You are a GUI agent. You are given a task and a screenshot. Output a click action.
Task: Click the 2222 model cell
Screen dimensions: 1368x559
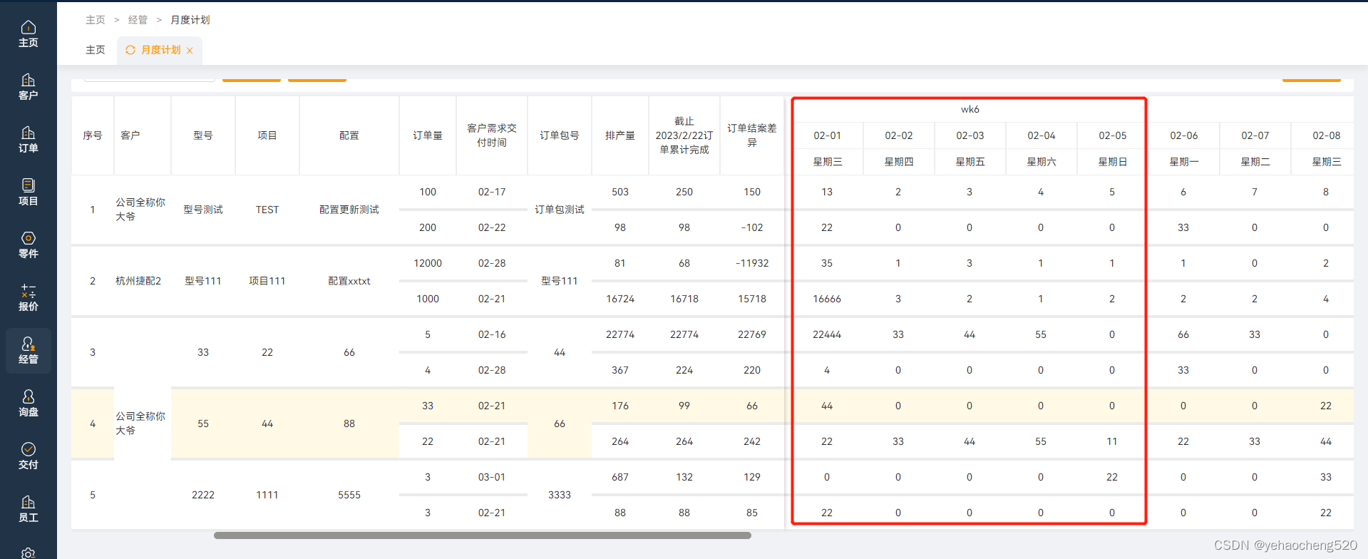tap(203, 495)
